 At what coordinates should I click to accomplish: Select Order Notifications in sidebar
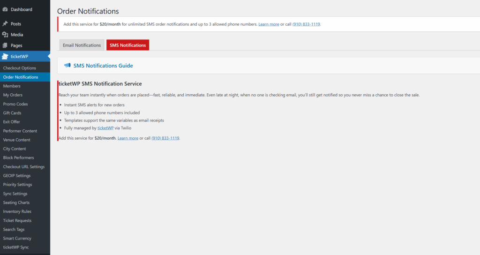click(x=25, y=77)
